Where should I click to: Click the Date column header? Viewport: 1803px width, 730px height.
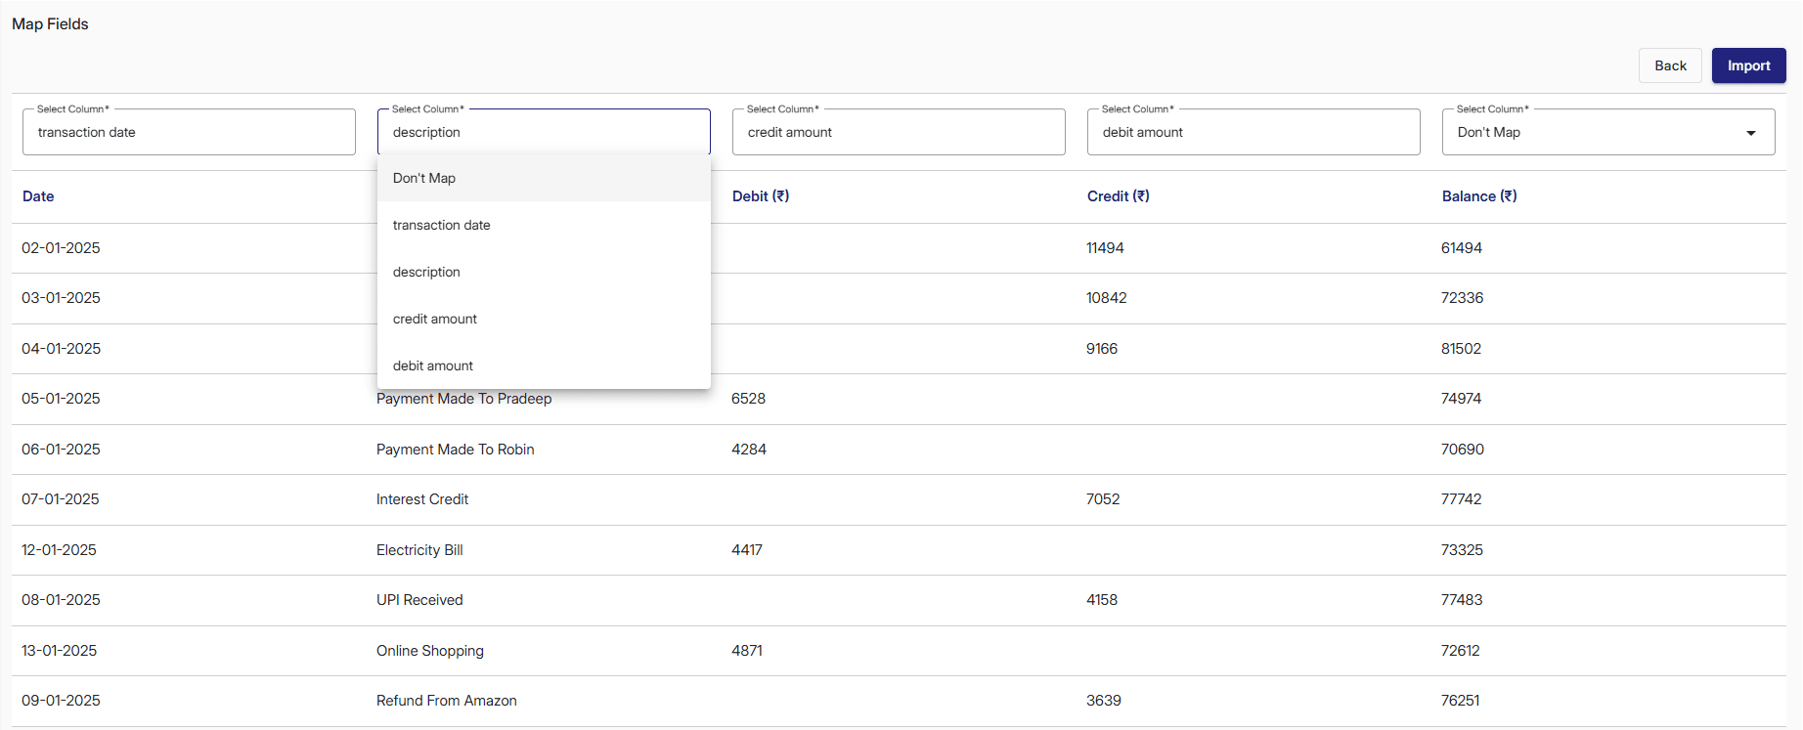coord(38,196)
